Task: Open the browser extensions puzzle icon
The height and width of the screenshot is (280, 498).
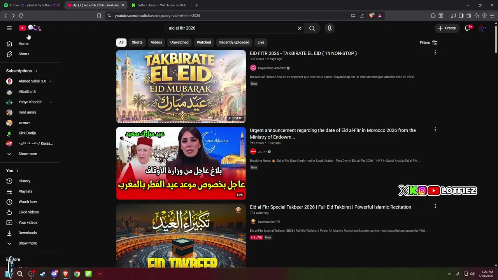Action: click(433, 16)
